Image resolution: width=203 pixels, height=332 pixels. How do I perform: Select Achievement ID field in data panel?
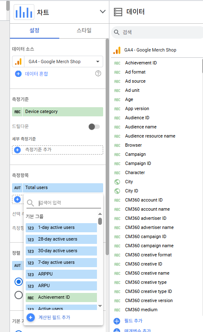pyautogui.click(x=141, y=63)
